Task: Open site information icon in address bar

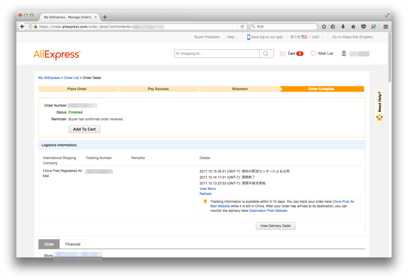Action: [x=30, y=27]
